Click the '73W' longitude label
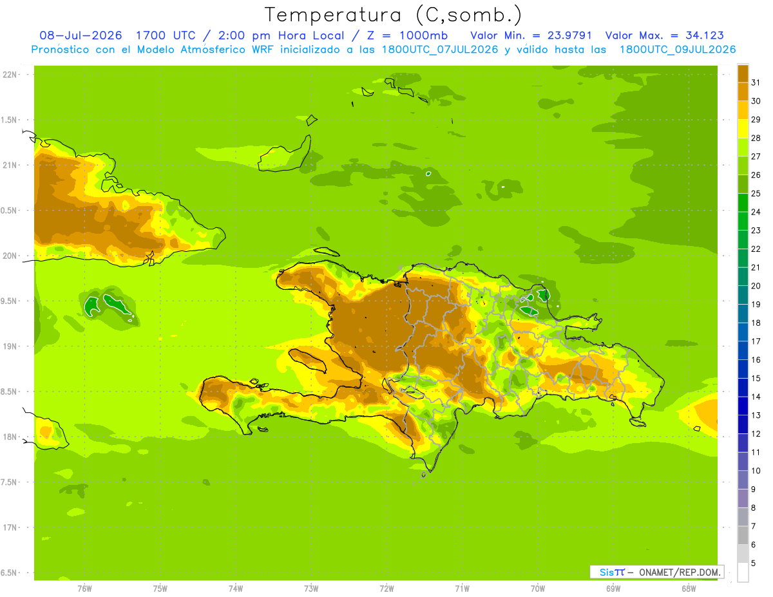The height and width of the screenshot is (597, 773). click(x=311, y=589)
